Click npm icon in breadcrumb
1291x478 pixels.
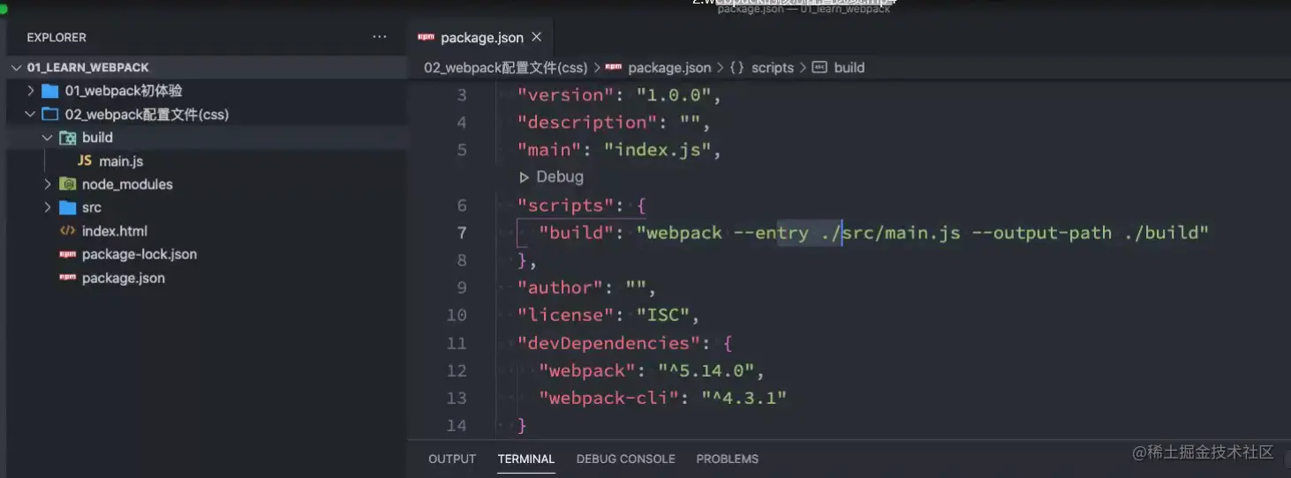(613, 67)
